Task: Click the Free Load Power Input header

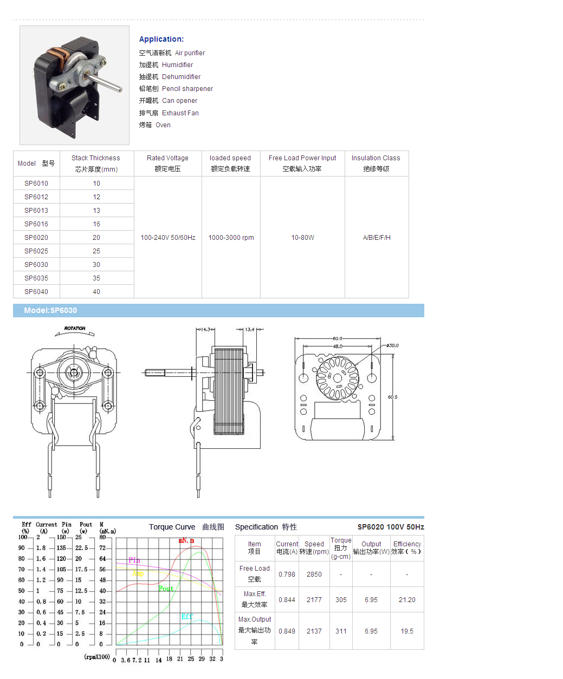Action: (302, 164)
